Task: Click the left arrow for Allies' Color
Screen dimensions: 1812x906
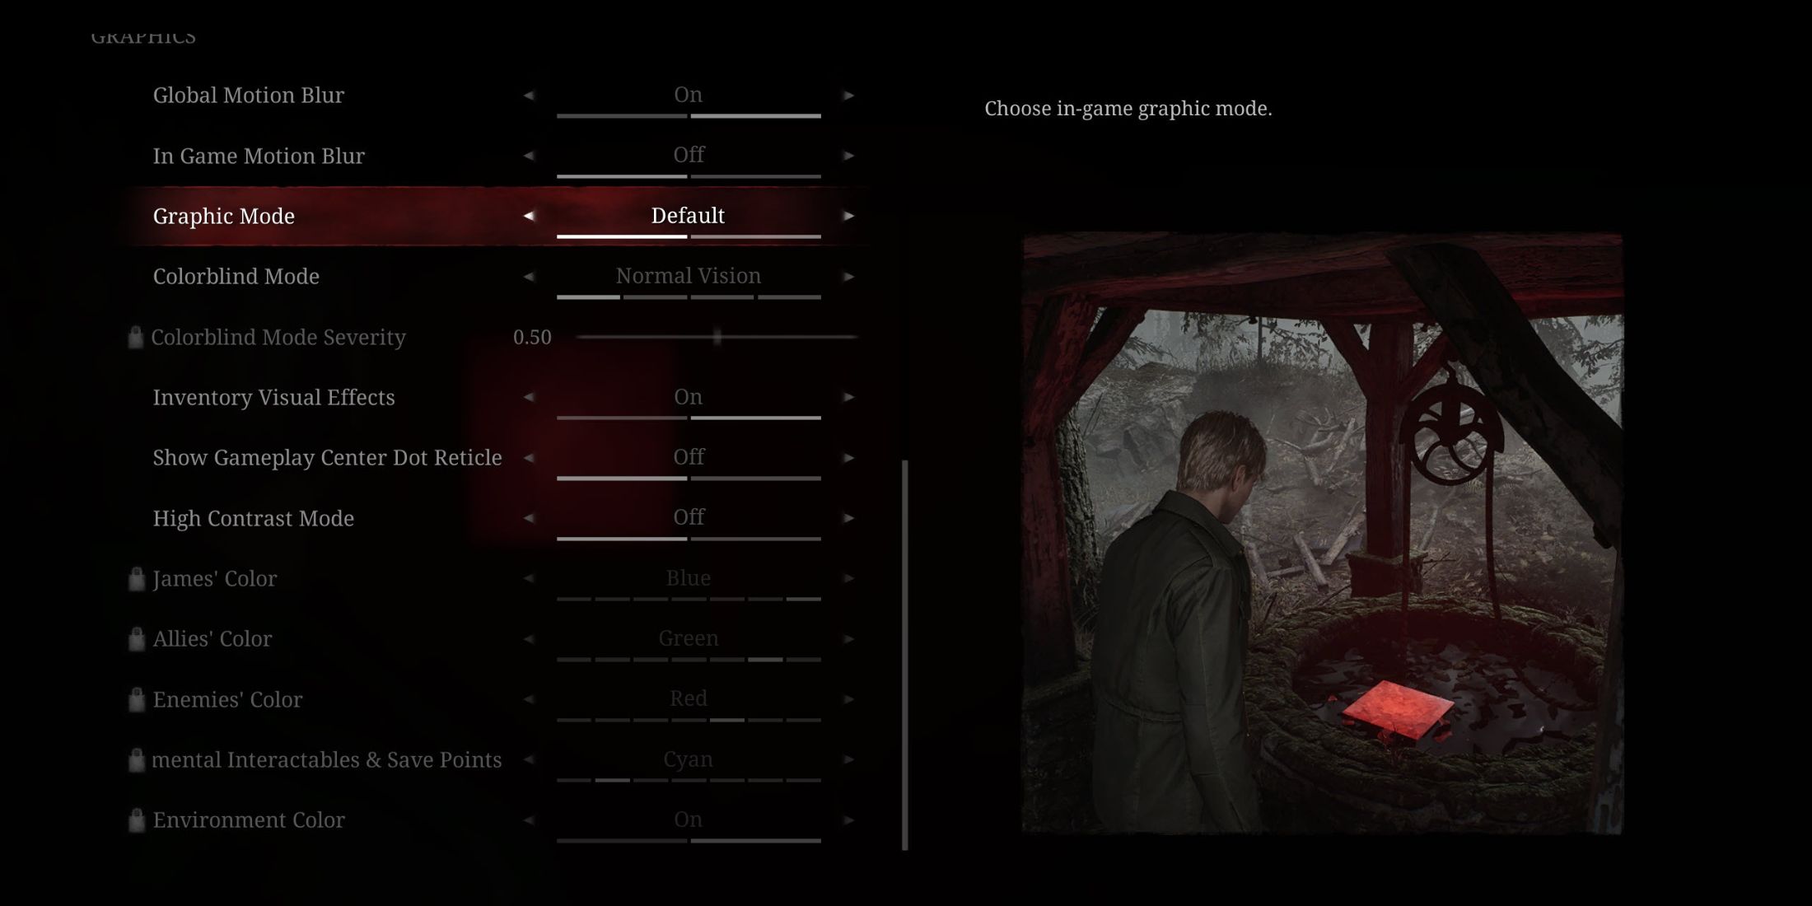Action: [x=530, y=639]
